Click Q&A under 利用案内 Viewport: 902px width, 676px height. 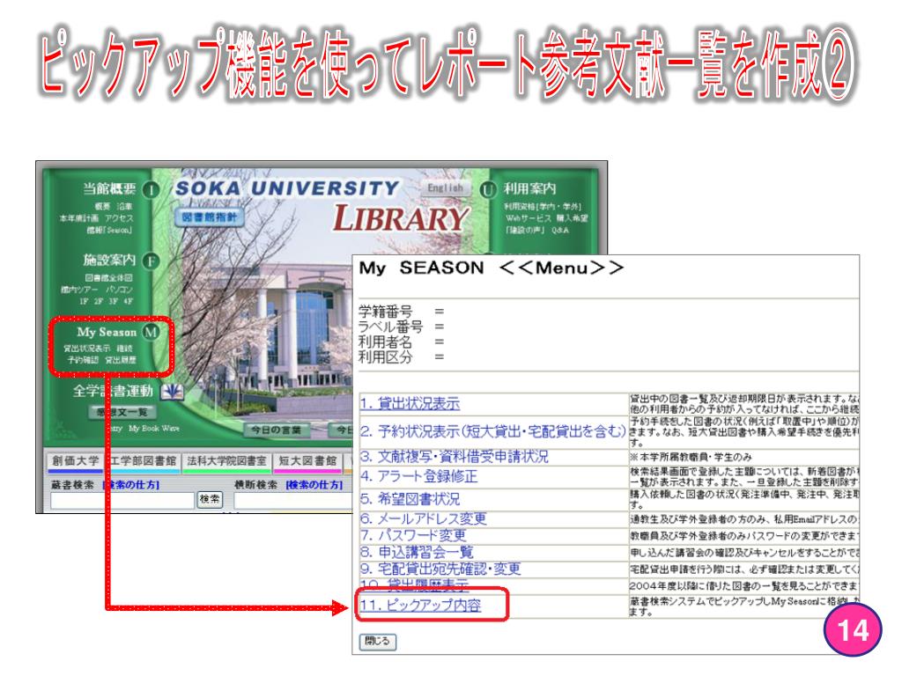coord(560,230)
